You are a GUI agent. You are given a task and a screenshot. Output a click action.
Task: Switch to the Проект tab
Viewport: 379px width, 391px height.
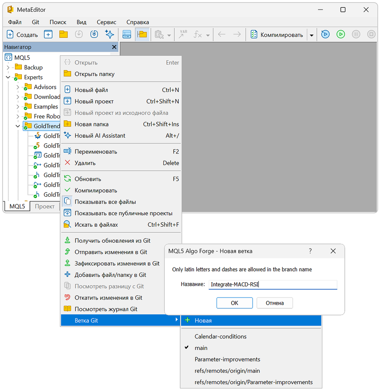tap(45, 206)
